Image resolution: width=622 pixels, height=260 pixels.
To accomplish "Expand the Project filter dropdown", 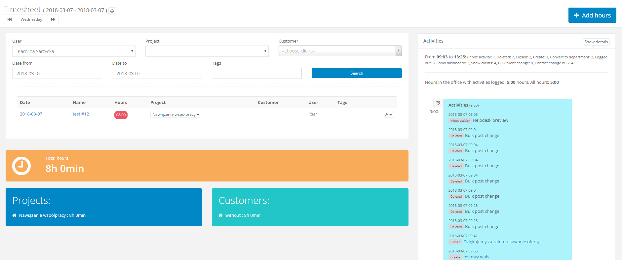I will point(207,51).
